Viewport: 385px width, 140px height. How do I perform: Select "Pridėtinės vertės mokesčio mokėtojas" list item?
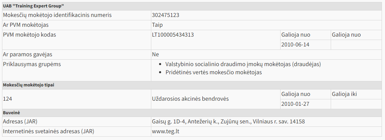click(213, 73)
